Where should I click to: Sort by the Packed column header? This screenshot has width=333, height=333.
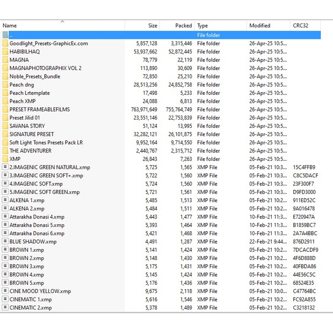pyautogui.click(x=183, y=26)
